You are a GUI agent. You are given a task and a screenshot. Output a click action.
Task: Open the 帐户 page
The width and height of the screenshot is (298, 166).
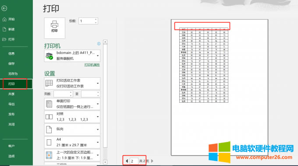11,146
